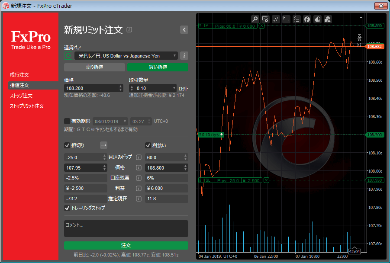Open the 通貨ペア currency pair dropdown

[126, 56]
